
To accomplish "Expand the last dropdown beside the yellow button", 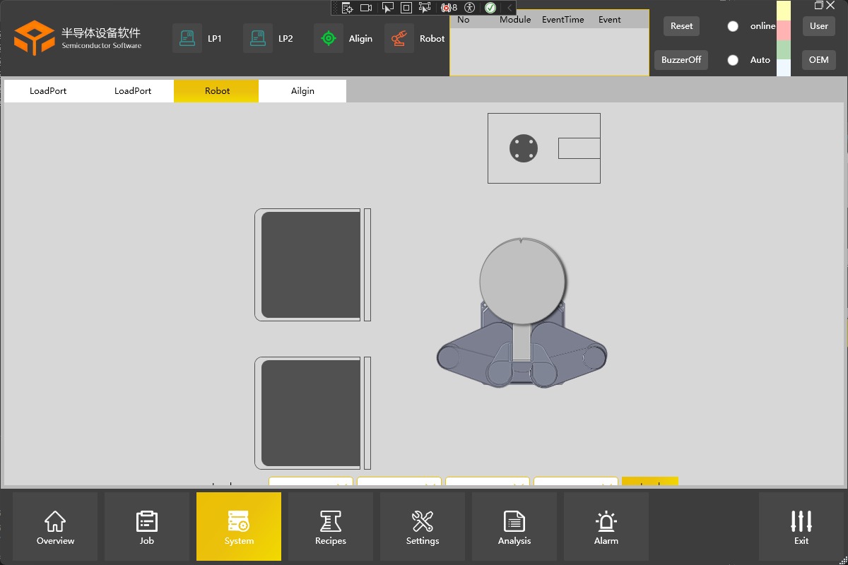I will (x=576, y=482).
